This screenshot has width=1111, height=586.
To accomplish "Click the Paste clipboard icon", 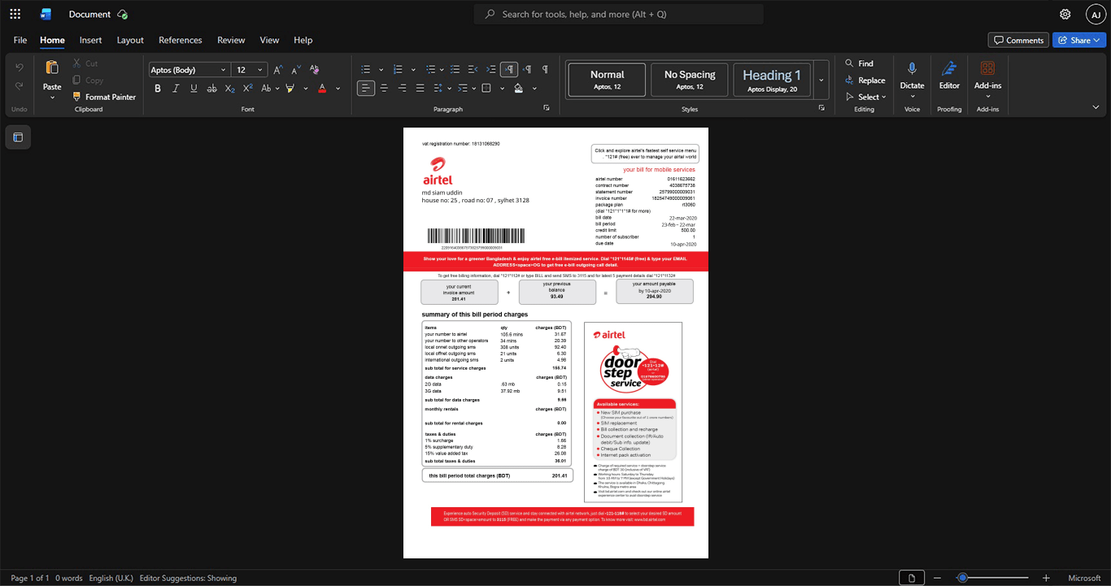I will coord(52,67).
